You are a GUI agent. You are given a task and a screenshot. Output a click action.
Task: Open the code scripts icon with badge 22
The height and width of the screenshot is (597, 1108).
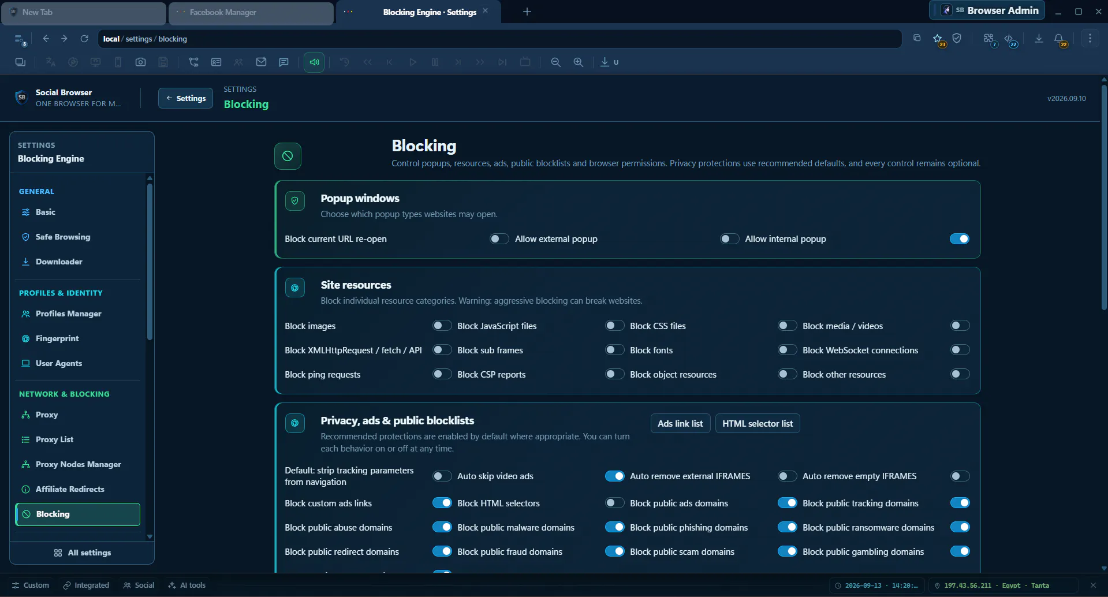[1009, 39]
